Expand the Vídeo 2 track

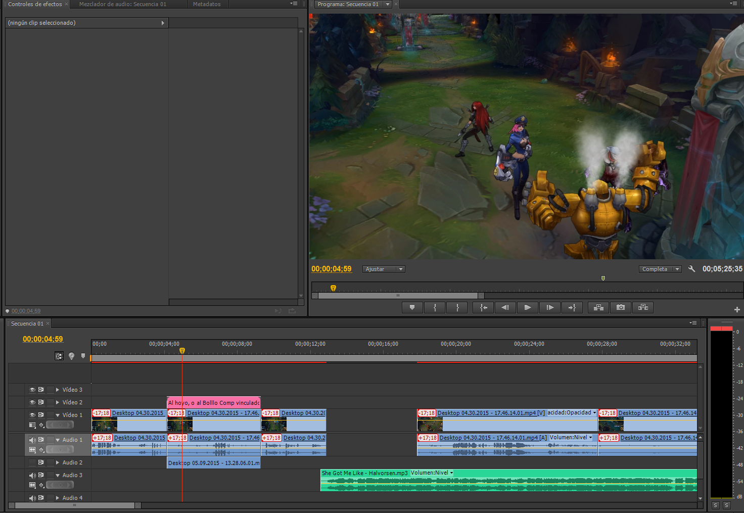pos(58,402)
